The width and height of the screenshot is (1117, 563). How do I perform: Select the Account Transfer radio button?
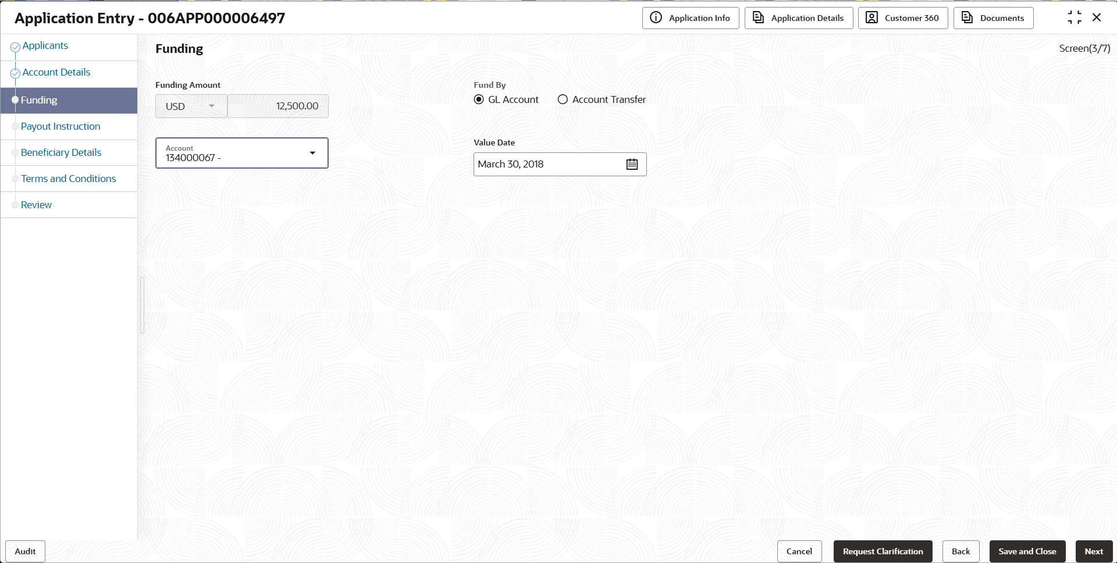[x=563, y=99]
